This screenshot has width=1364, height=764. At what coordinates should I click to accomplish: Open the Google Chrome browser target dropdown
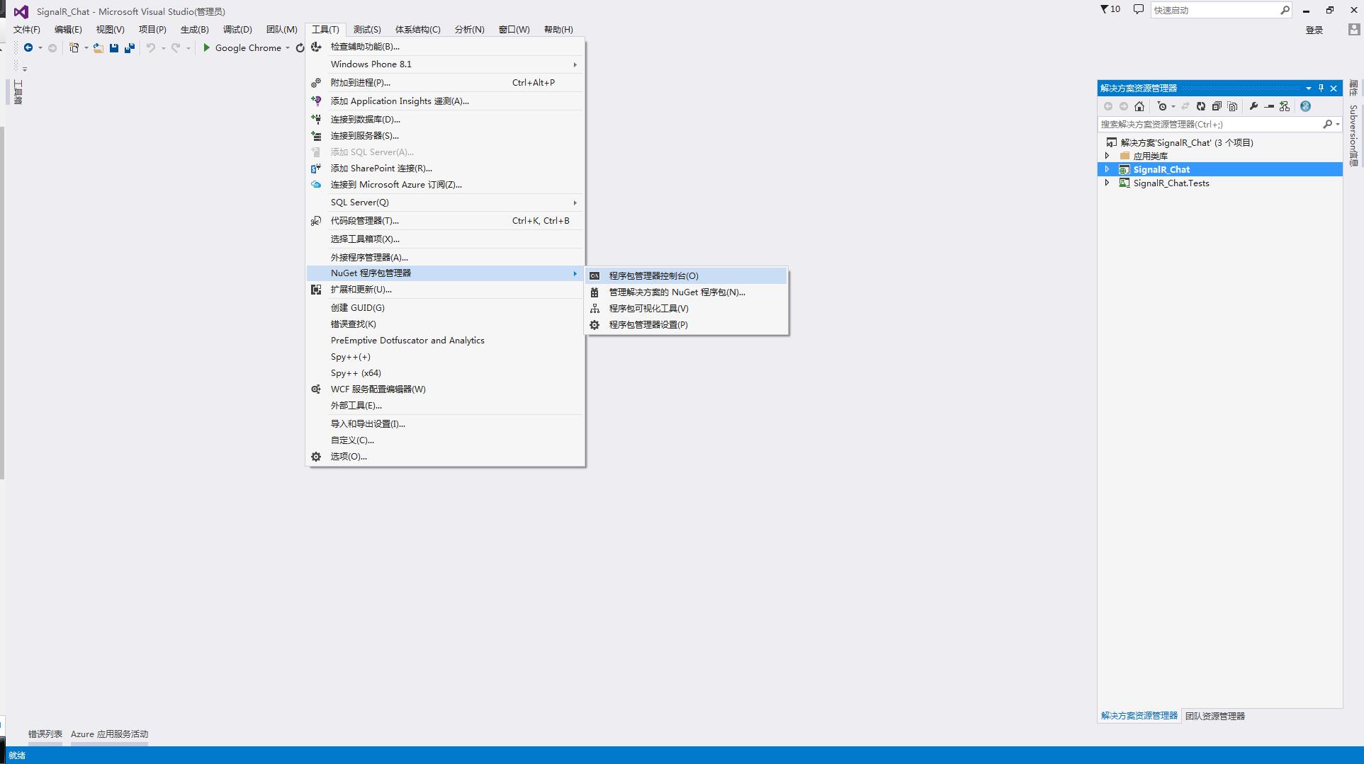point(288,48)
